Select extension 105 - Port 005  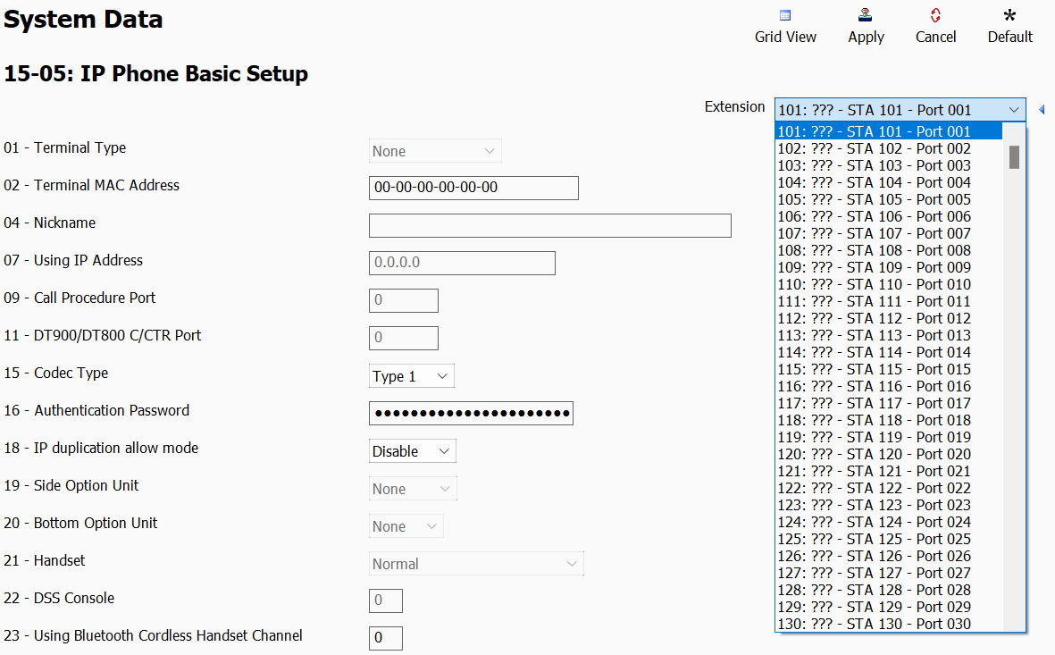coord(889,199)
